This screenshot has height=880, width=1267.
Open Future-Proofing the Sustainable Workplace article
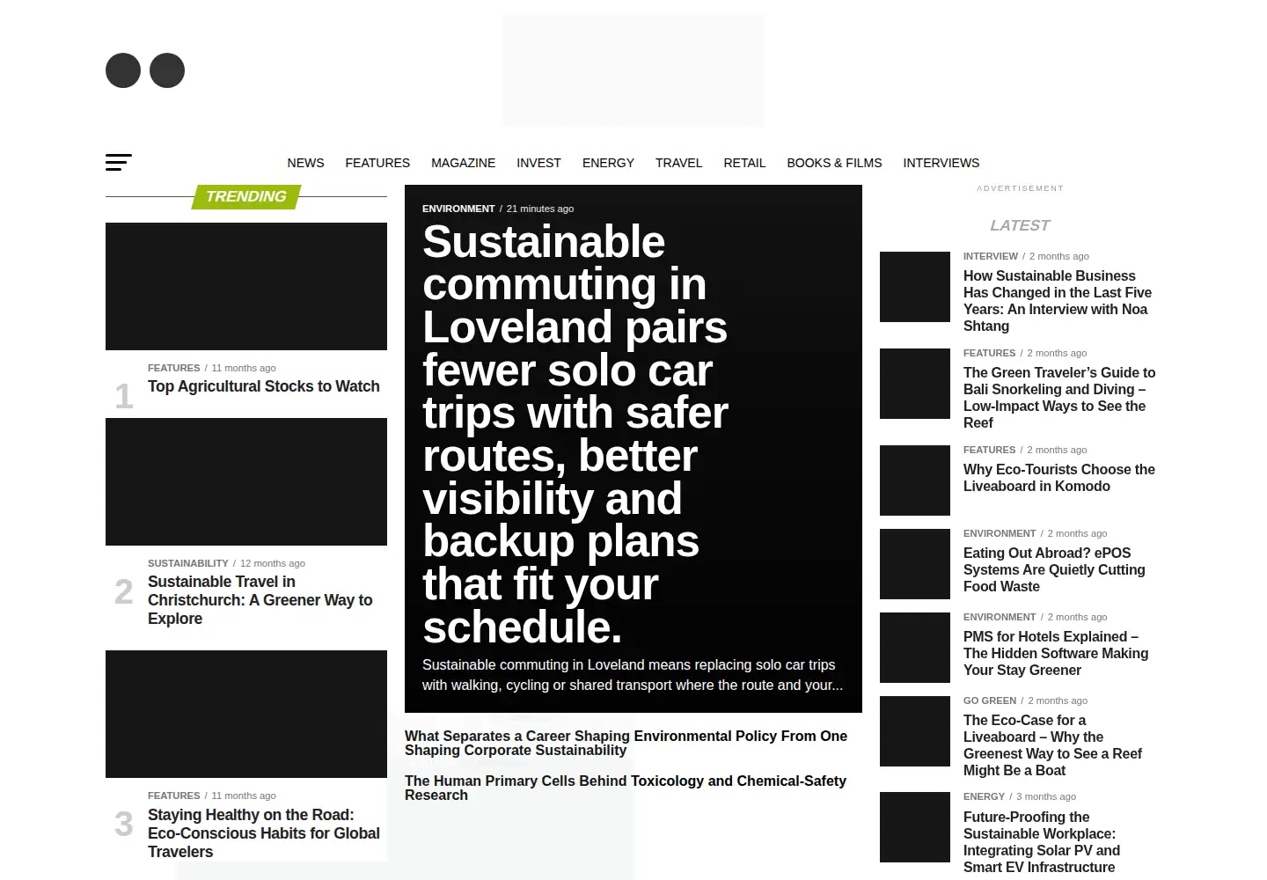(1042, 842)
